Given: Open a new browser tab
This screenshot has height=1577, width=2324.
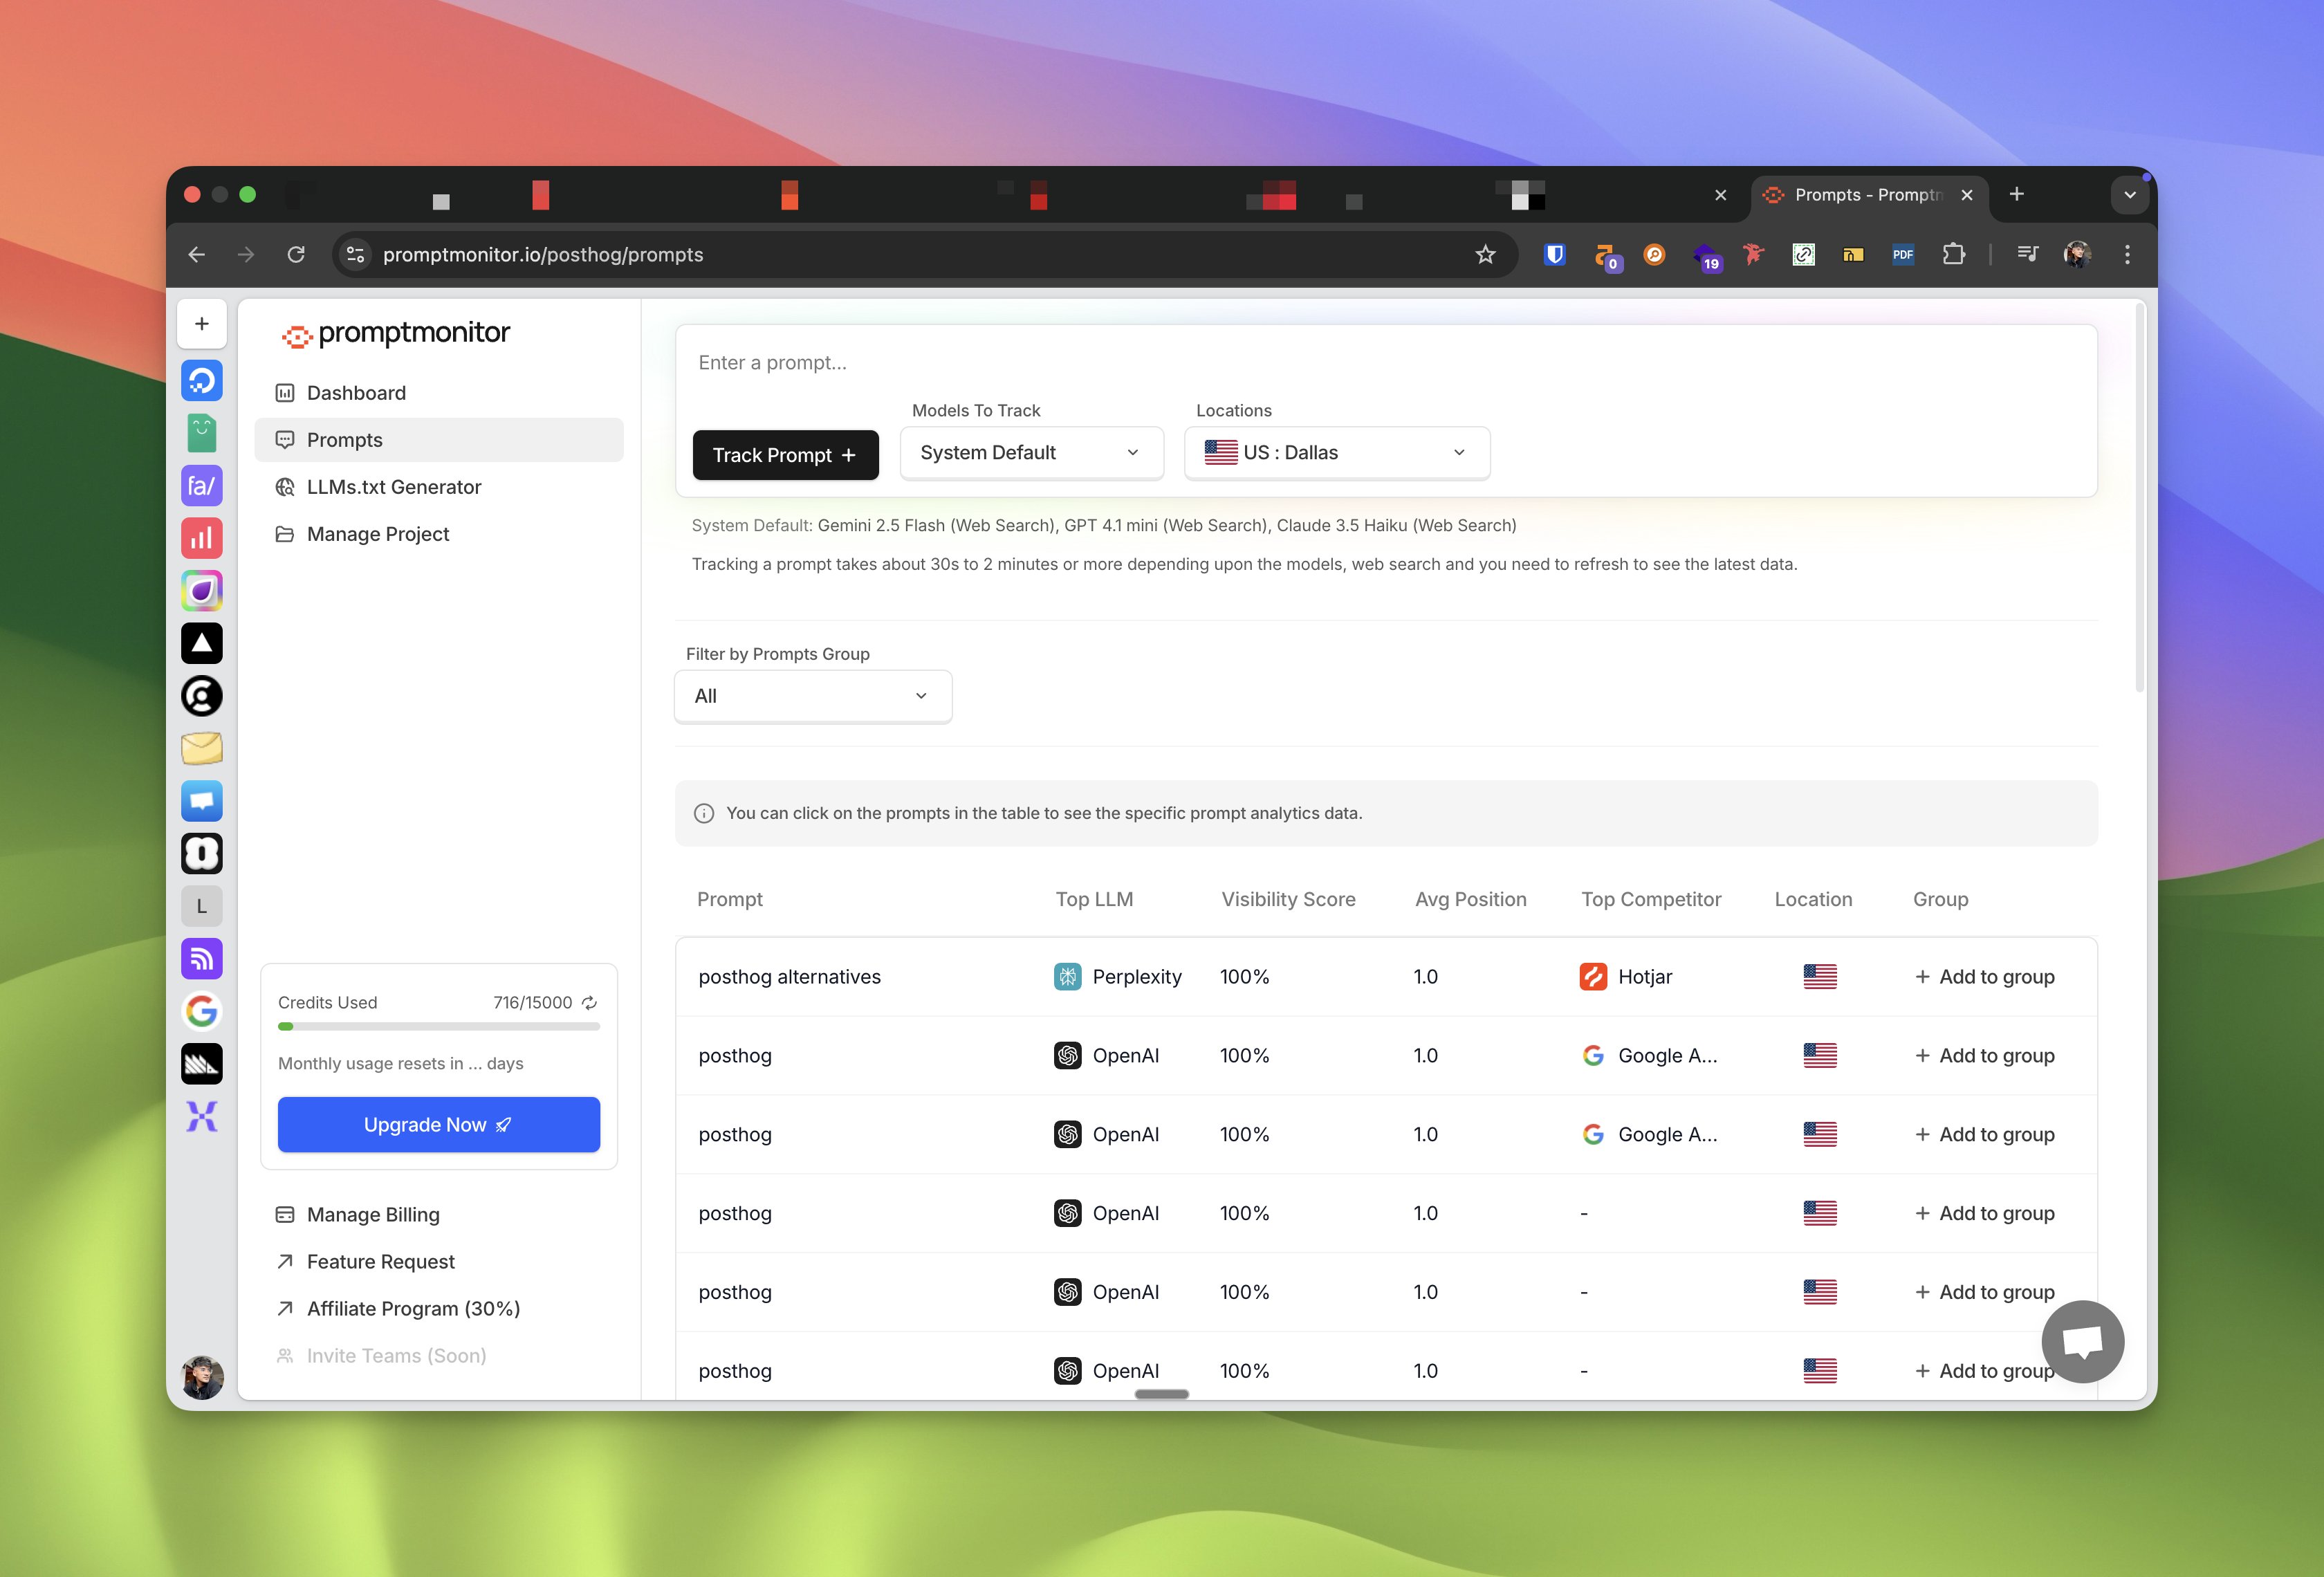Looking at the screenshot, I should pos(2017,194).
